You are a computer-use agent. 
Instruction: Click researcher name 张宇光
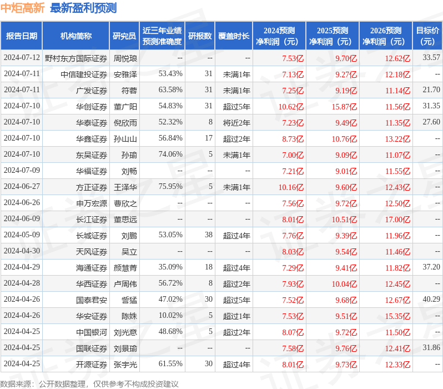tap(125, 365)
